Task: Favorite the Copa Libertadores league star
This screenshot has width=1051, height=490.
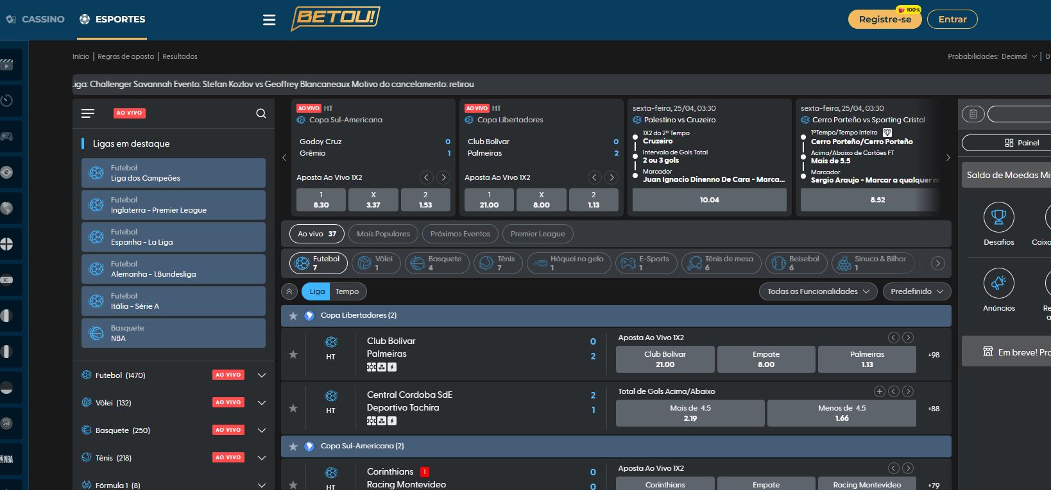Action: coord(293,316)
